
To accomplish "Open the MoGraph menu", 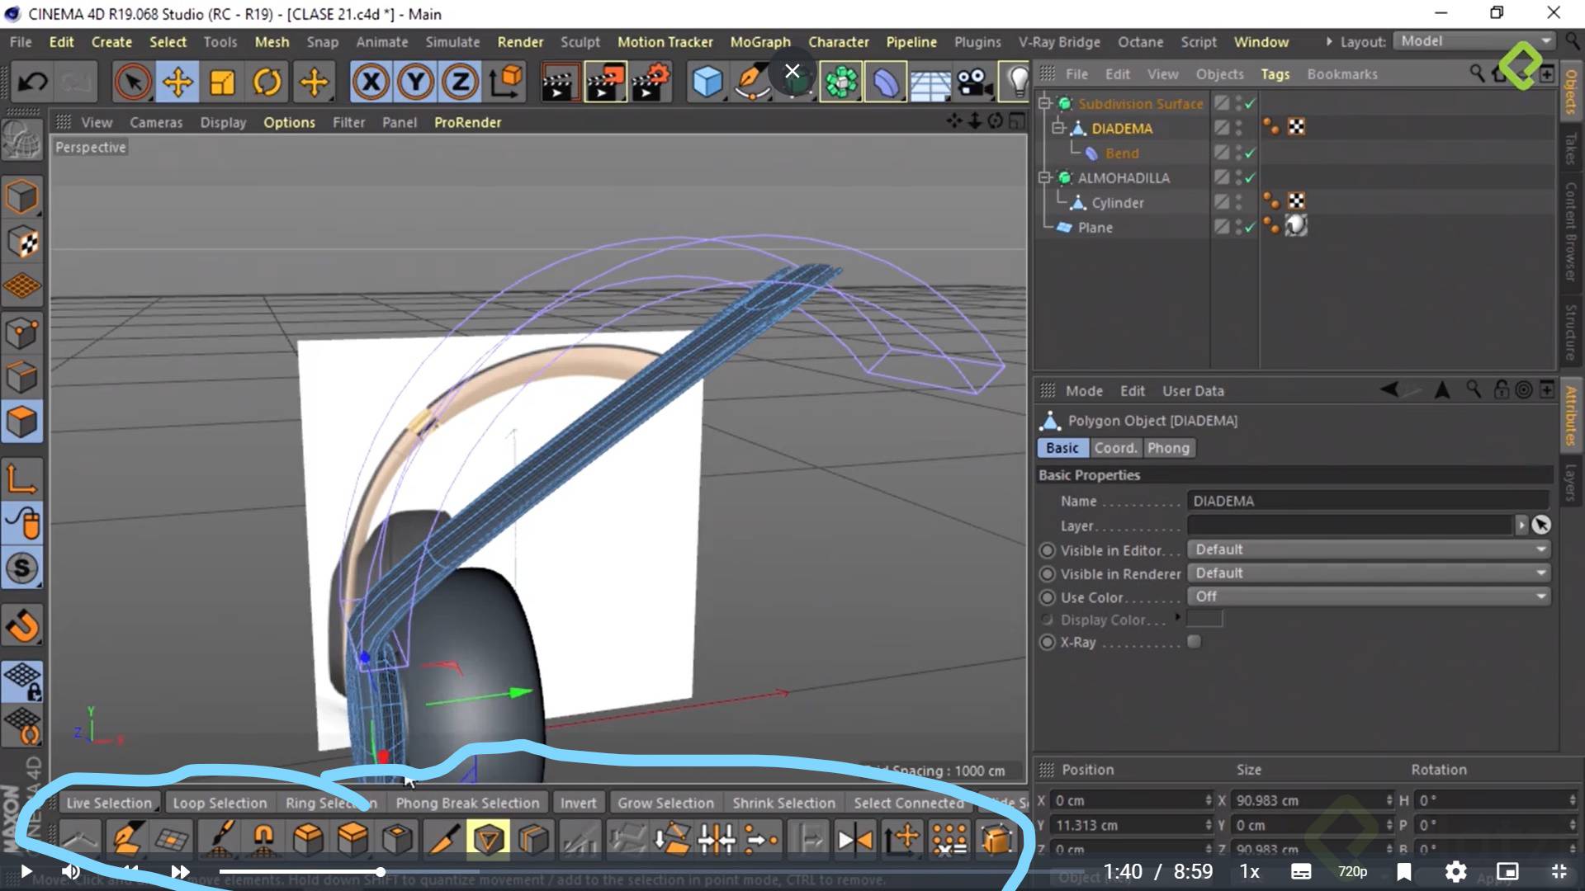I will (759, 41).
